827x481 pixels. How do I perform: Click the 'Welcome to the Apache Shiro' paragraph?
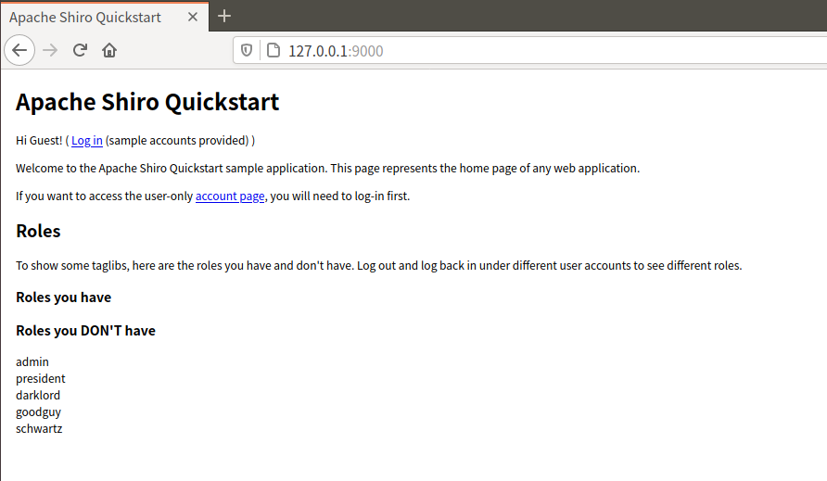pyautogui.click(x=327, y=169)
